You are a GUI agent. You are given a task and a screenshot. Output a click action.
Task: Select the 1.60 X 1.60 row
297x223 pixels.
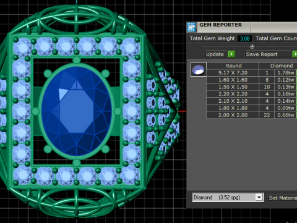252,80
